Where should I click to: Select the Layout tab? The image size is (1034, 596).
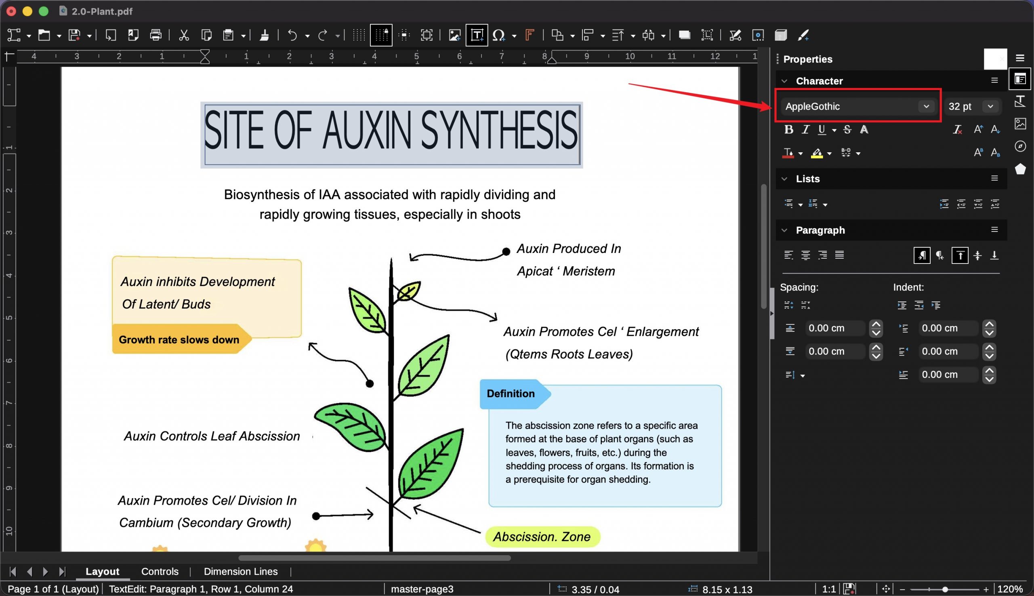pyautogui.click(x=102, y=571)
